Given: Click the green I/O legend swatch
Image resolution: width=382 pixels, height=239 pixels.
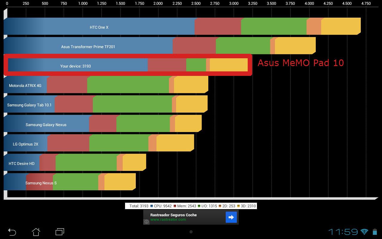Looking at the screenshot, I should (199, 206).
